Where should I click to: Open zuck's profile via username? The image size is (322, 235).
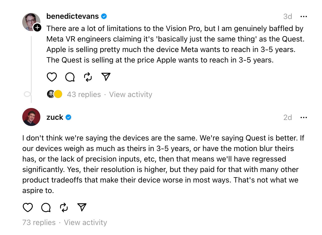click(x=55, y=117)
